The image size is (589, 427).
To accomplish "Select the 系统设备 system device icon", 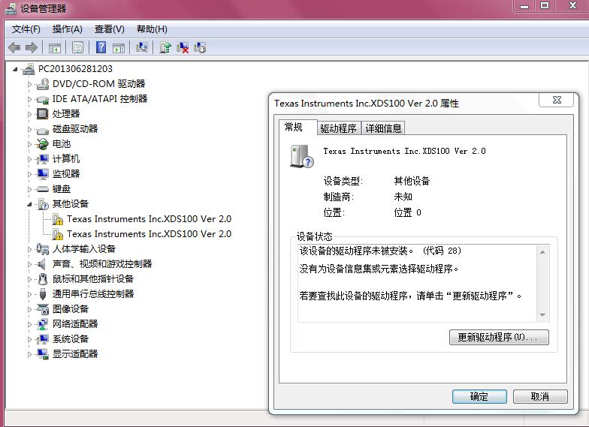I will [x=43, y=339].
